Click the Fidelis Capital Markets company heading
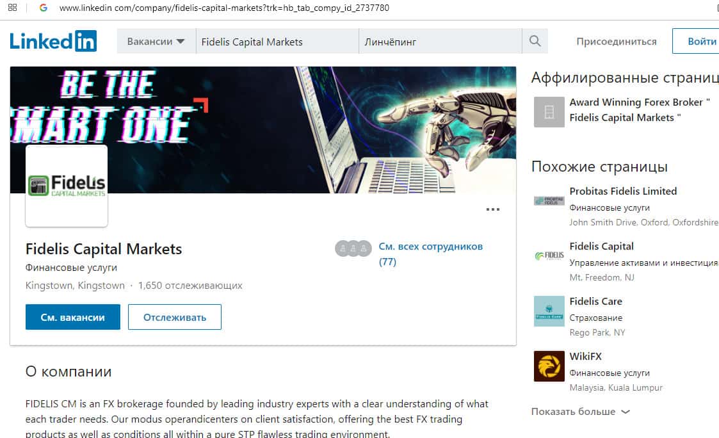 pos(104,248)
